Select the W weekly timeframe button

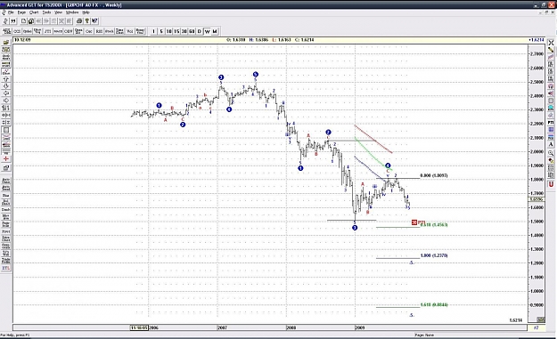tap(207, 31)
